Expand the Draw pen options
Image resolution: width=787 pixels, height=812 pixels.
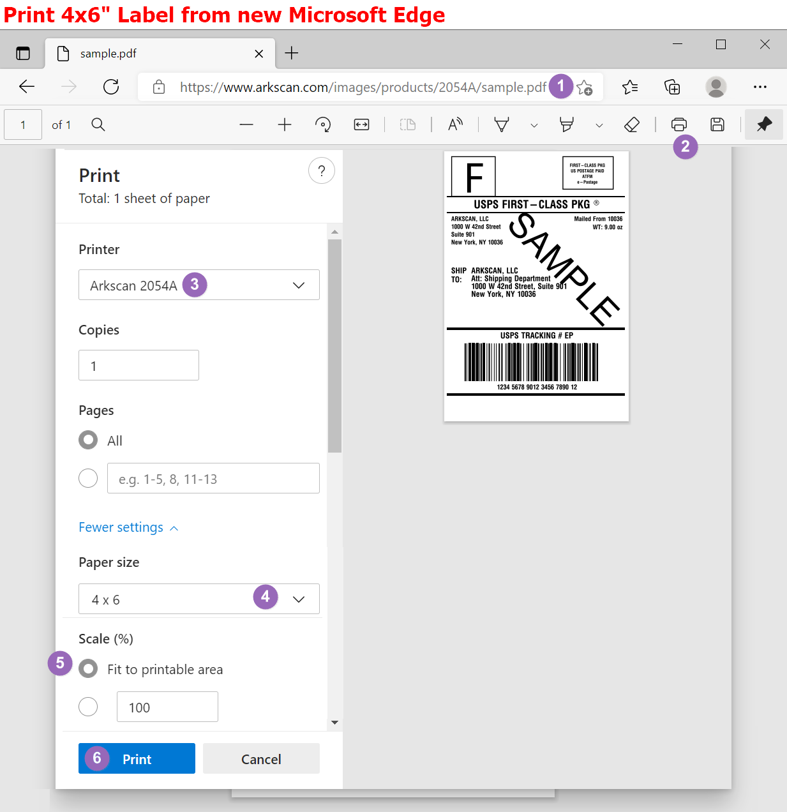point(534,125)
